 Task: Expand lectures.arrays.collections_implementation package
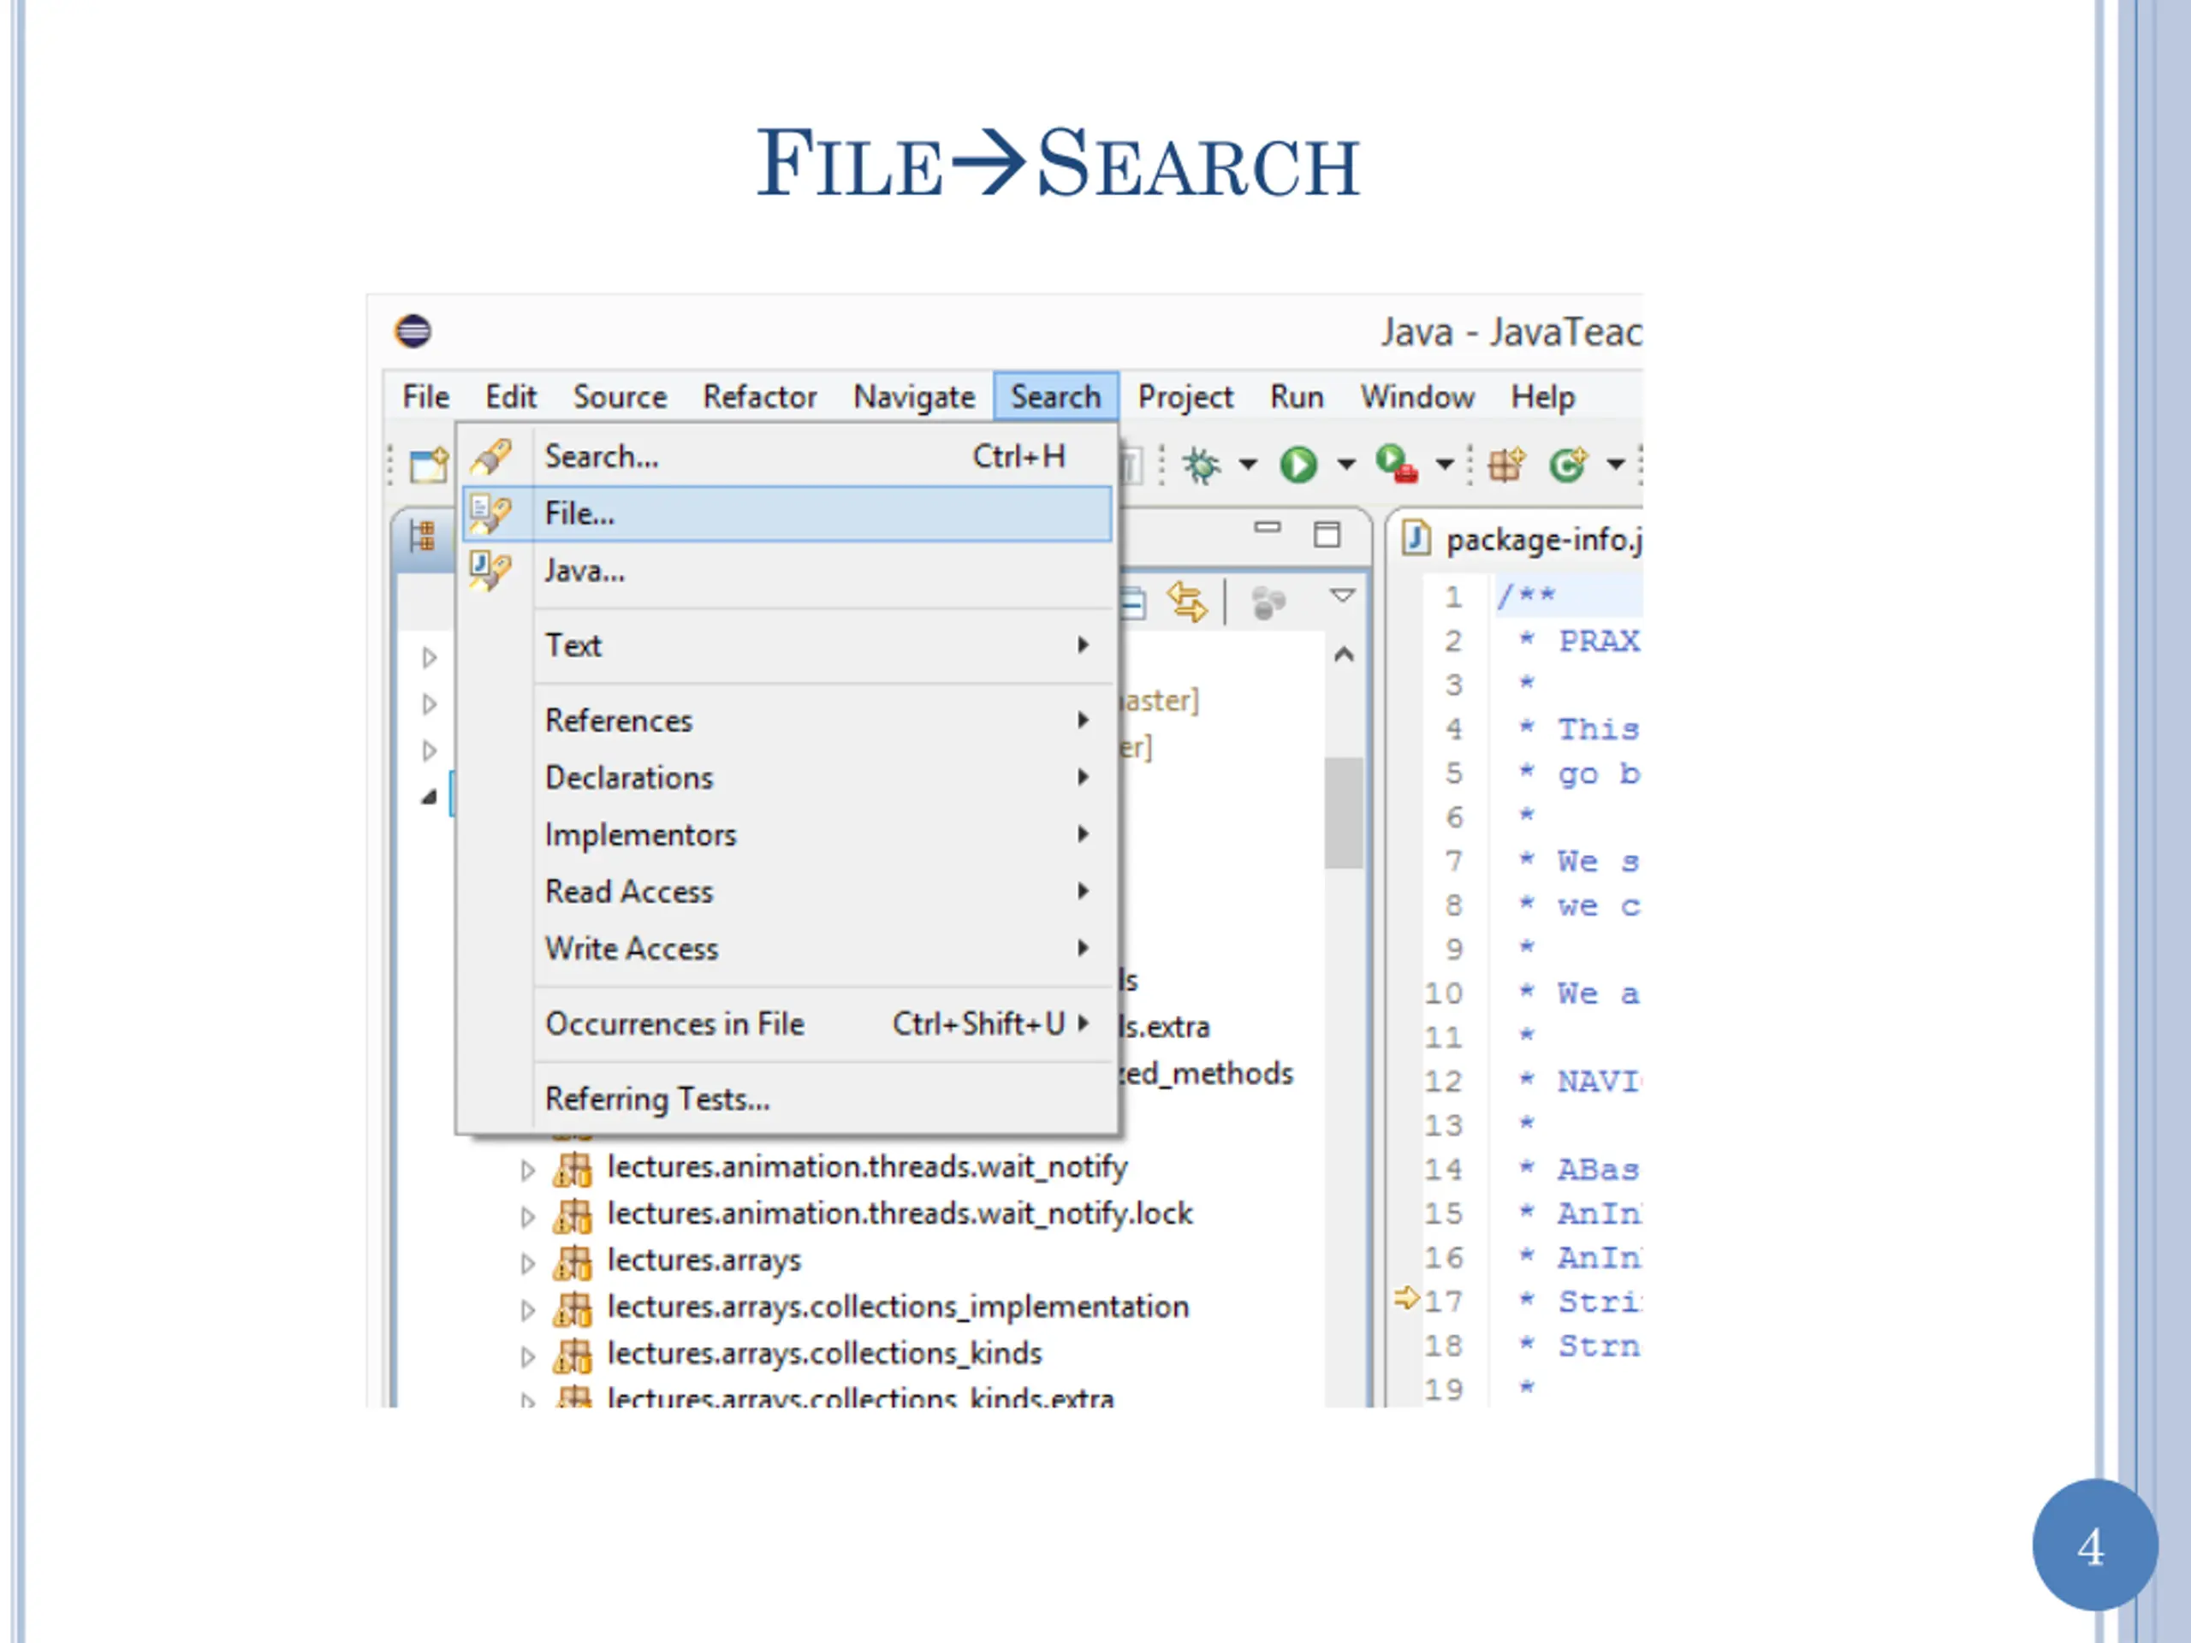point(528,1310)
